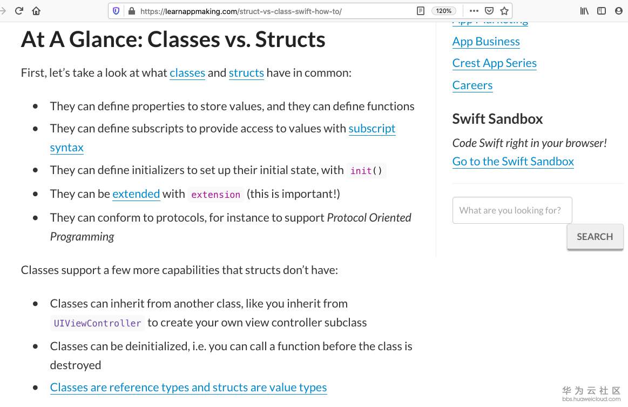This screenshot has width=628, height=407.
Task: Follow the "structs" link in the intro sentence
Action: (x=246, y=73)
